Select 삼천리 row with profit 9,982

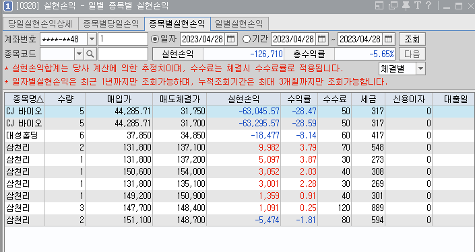240,147
